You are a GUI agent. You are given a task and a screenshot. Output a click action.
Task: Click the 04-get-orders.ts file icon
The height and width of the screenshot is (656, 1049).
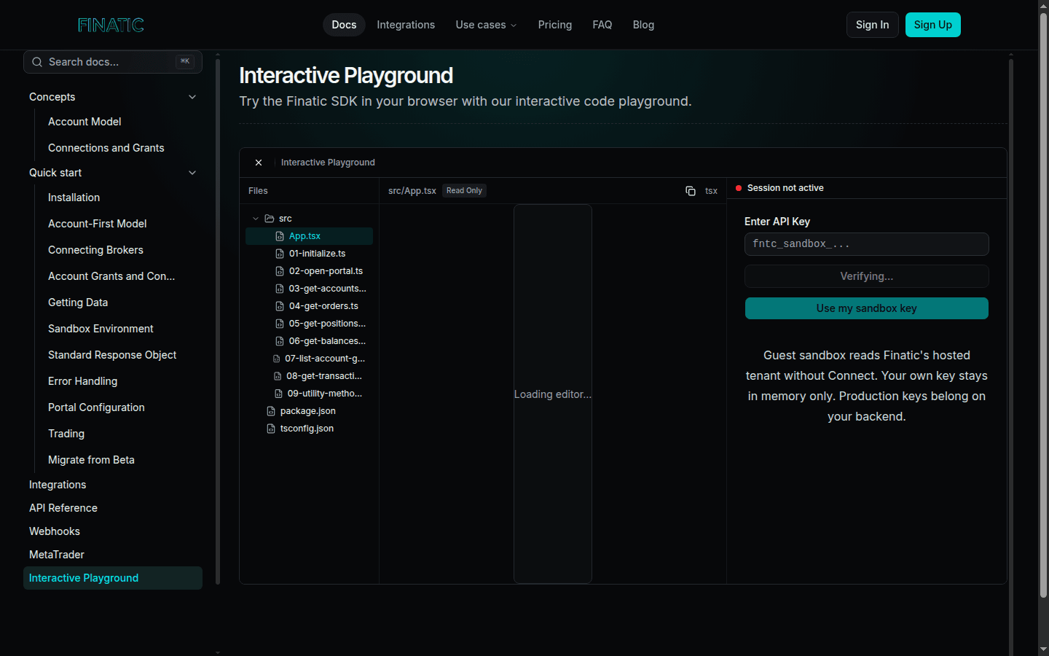280,306
